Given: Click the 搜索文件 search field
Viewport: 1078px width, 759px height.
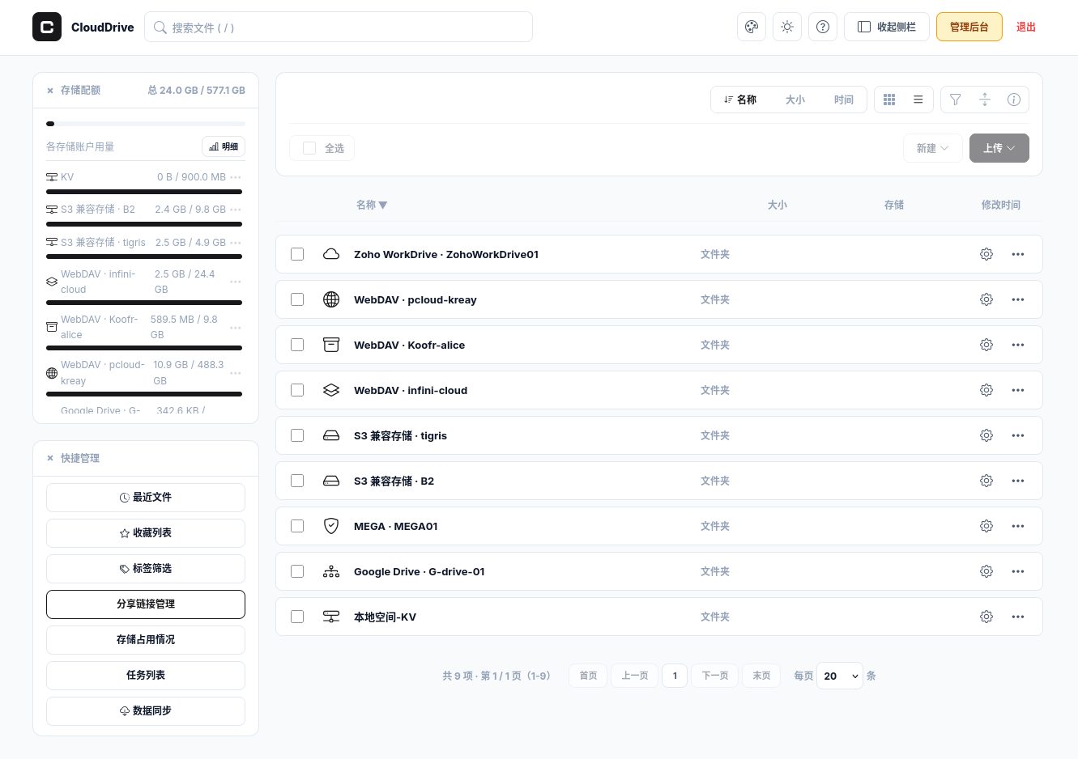Looking at the screenshot, I should coord(339,27).
